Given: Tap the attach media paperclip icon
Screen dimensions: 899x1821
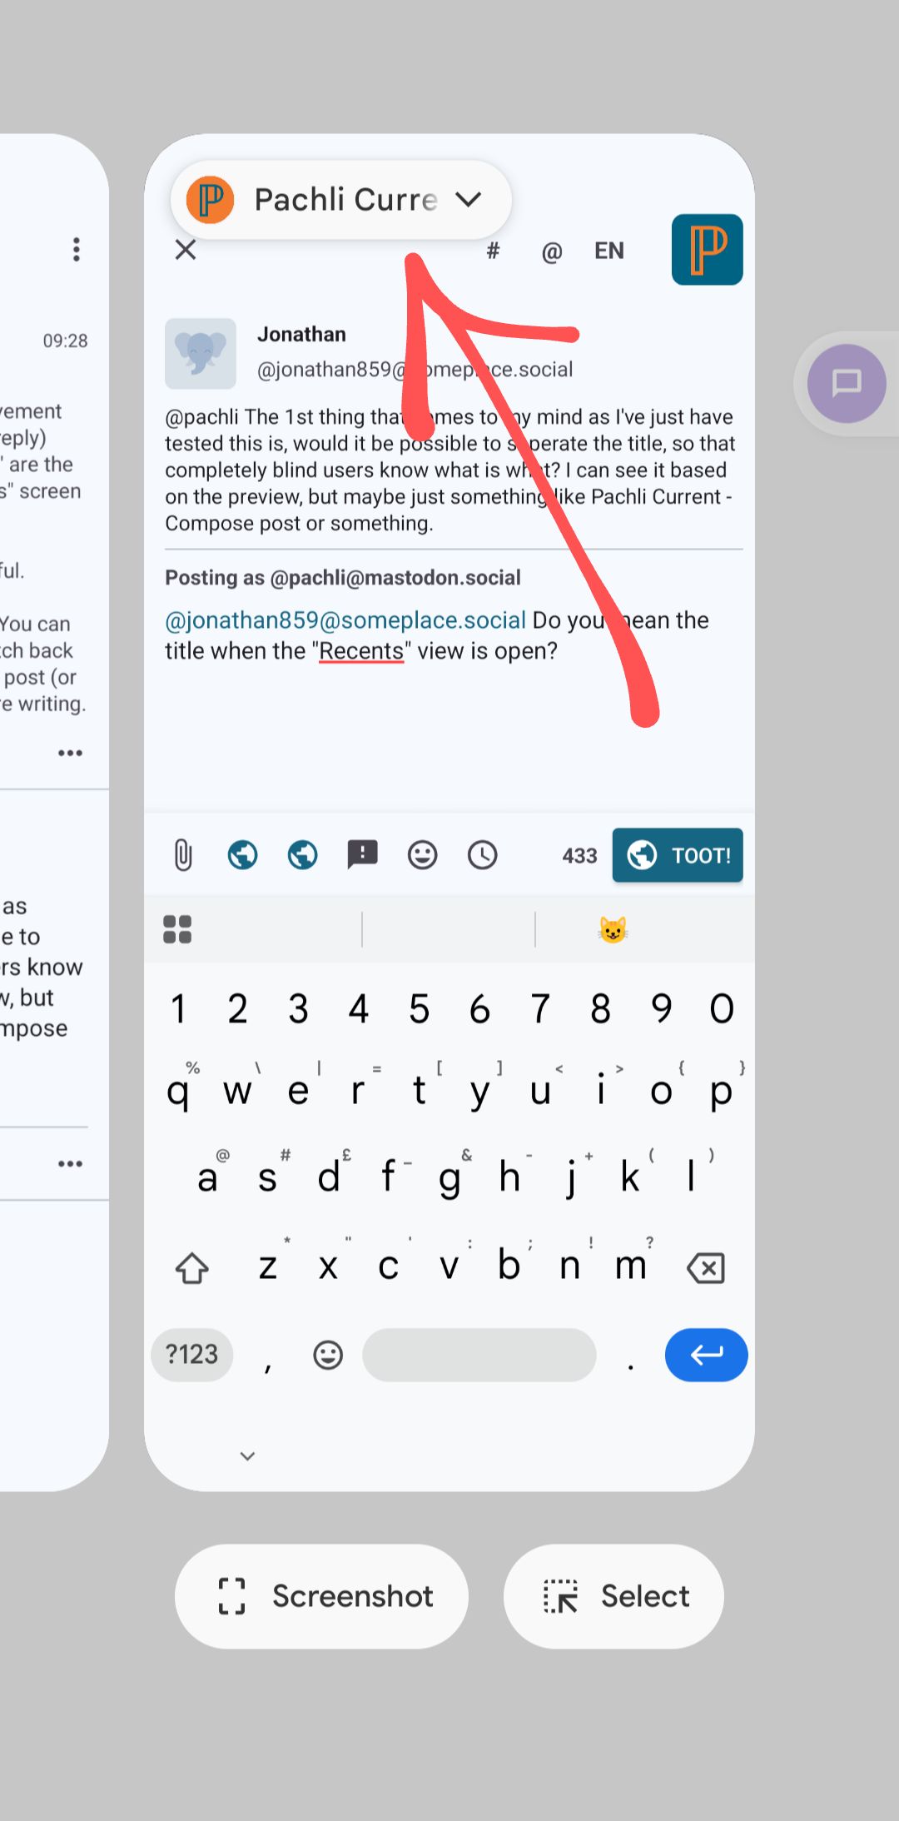Looking at the screenshot, I should coord(183,855).
